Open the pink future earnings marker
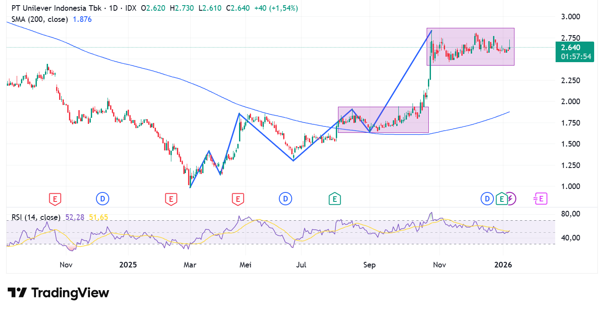Screen dimensions: 604x312 point(540,198)
